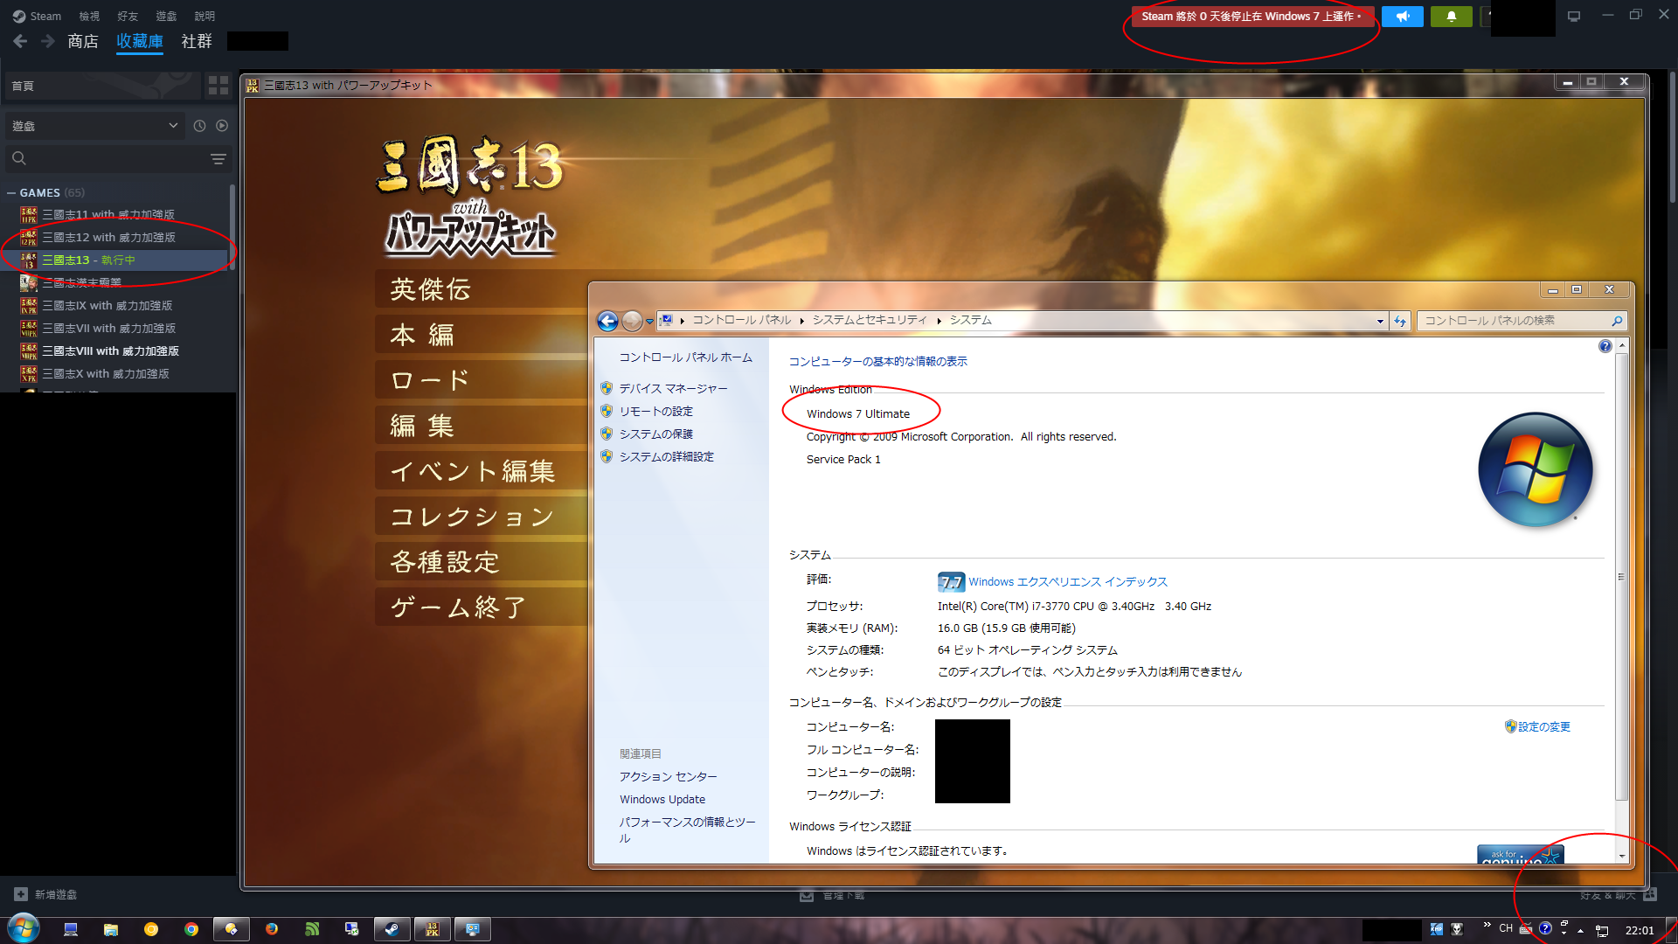Open Chrome from the taskbar
Viewport: 1678px width, 944px height.
pyautogui.click(x=191, y=929)
